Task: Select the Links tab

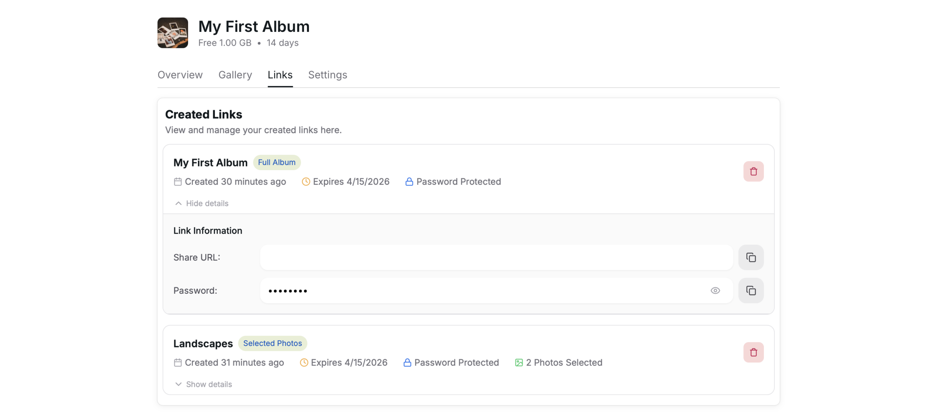Action: click(280, 75)
